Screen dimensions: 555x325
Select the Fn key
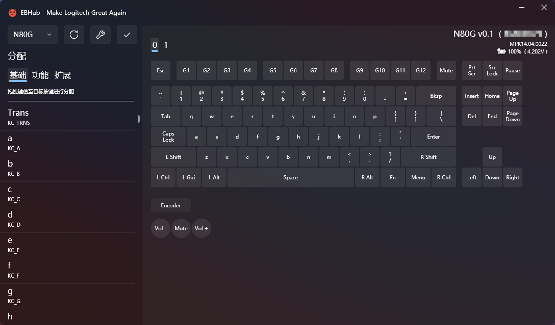click(x=393, y=178)
